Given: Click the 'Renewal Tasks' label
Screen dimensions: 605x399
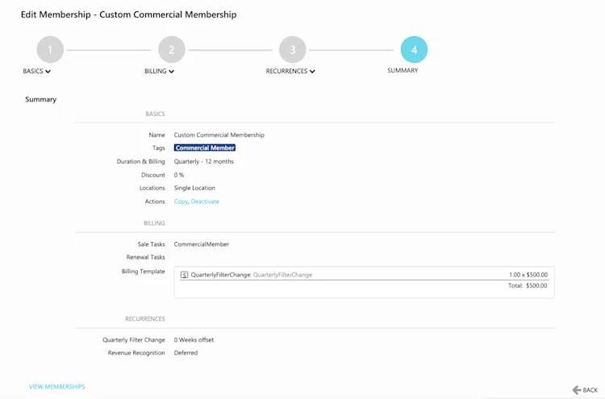Looking at the screenshot, I should click(x=145, y=257).
